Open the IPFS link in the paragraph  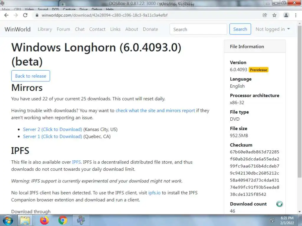coord(76,162)
